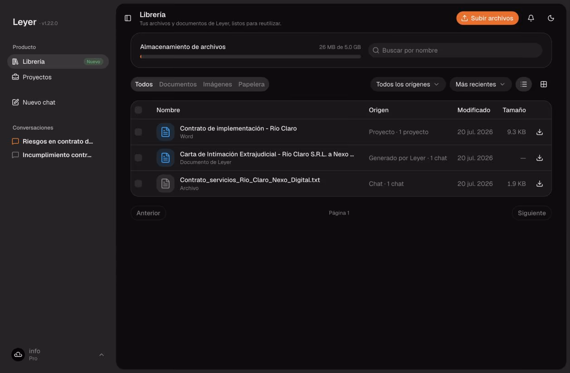Select all files with the header checkbox

138,110
